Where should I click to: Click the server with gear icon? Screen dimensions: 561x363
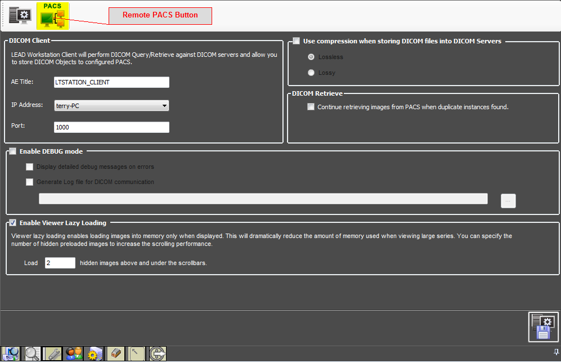point(93,353)
